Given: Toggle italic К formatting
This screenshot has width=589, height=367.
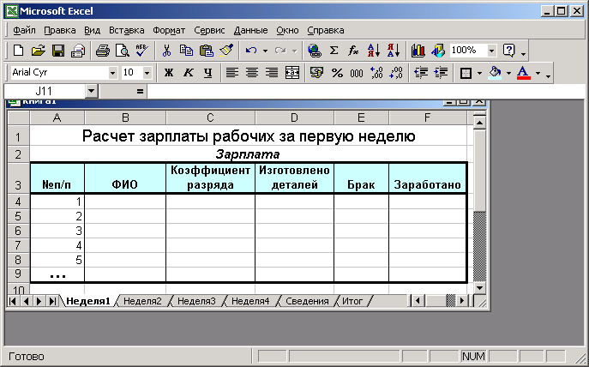Looking at the screenshot, I should click(x=189, y=73).
